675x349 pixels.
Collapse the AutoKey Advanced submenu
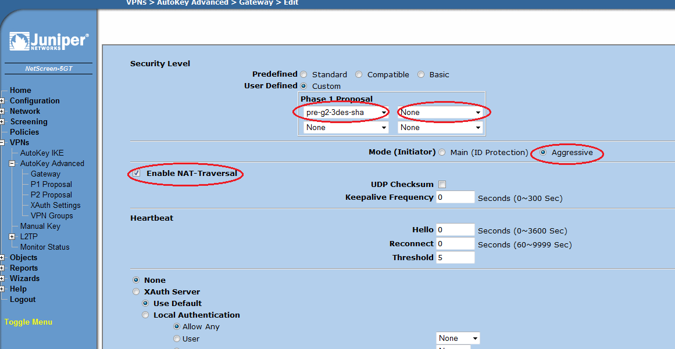pos(12,164)
